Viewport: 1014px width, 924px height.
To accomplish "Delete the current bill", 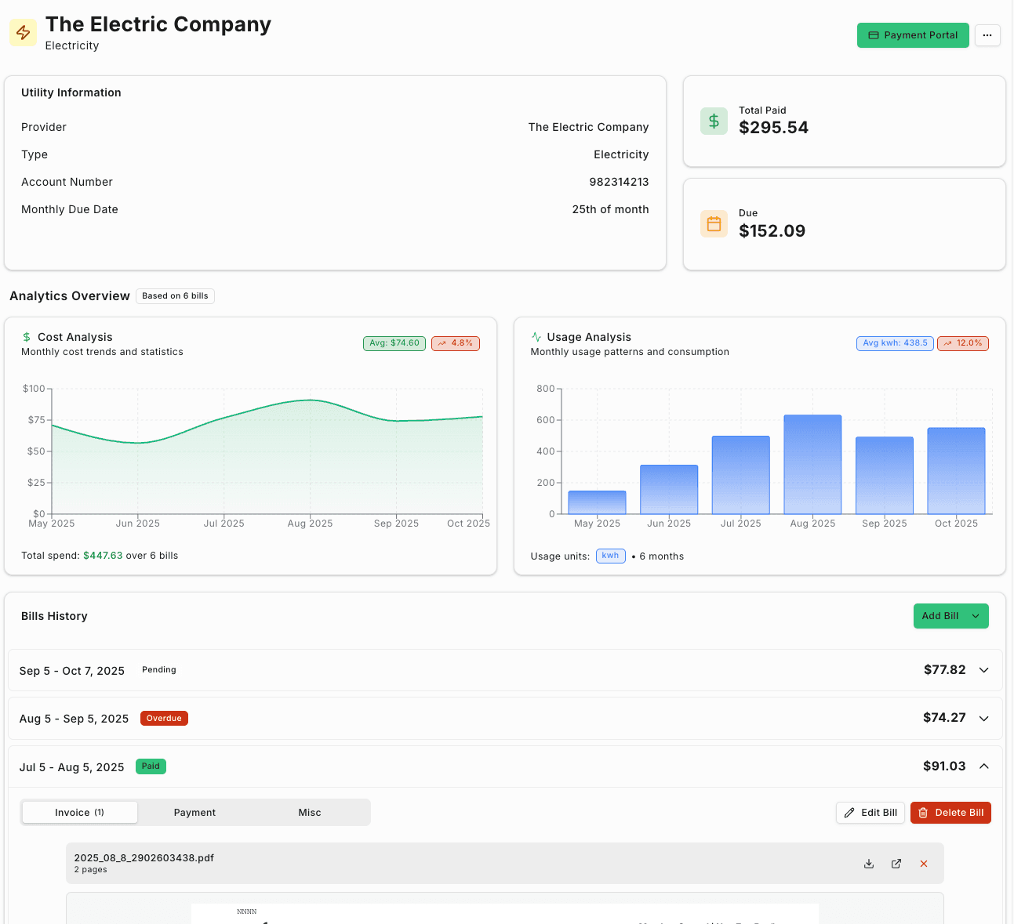I will coord(950,813).
